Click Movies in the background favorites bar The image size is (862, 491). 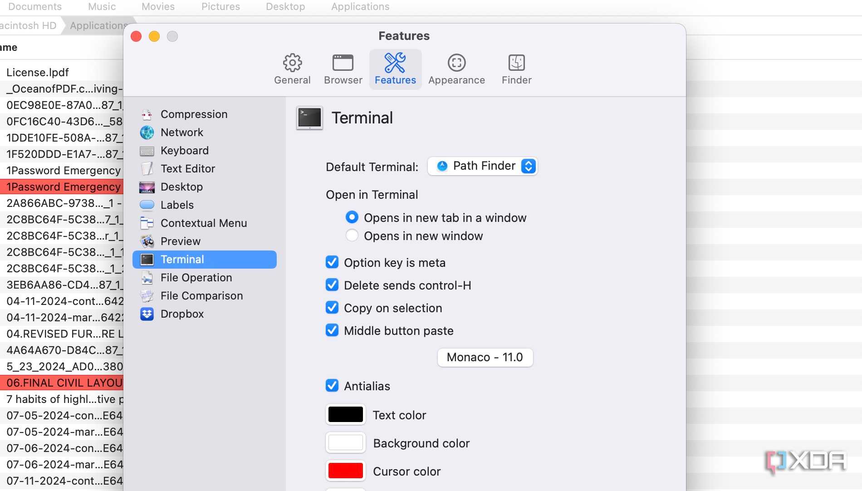tap(158, 7)
